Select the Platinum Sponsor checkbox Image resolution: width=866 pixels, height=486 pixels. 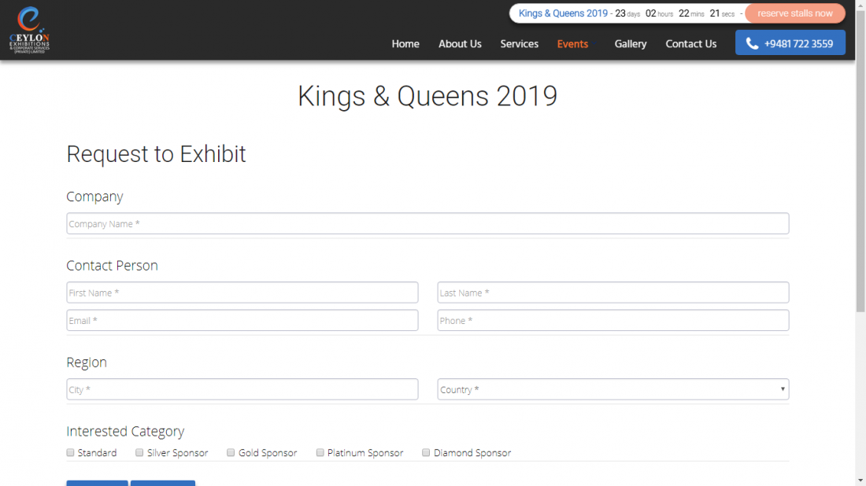pyautogui.click(x=320, y=452)
